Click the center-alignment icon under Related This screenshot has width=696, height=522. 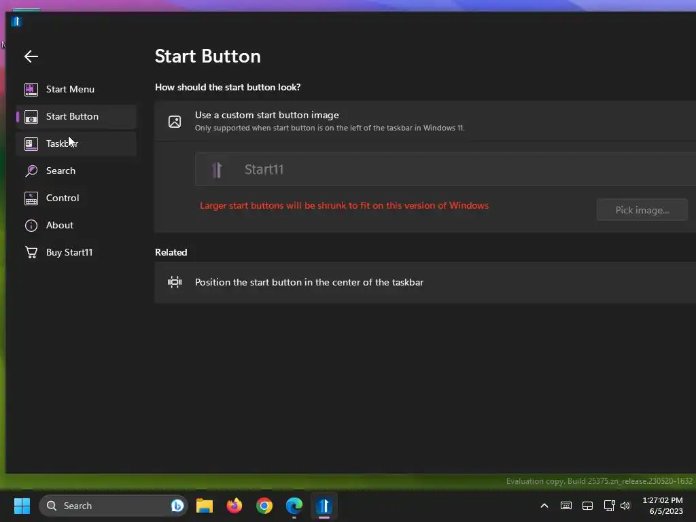(175, 282)
